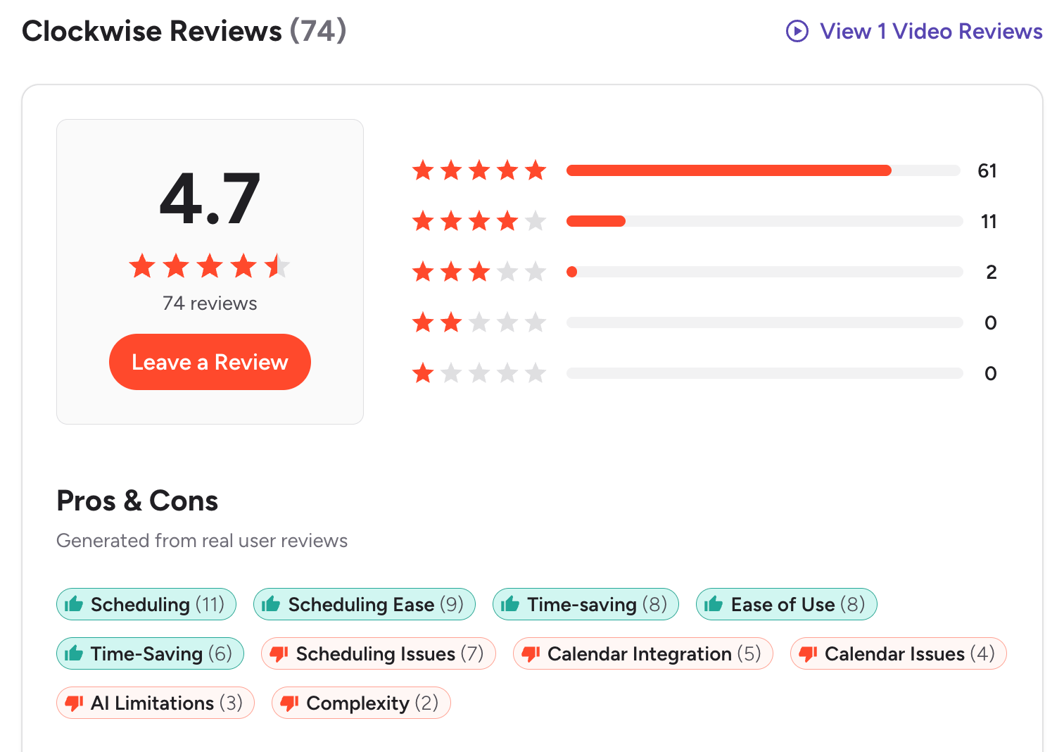Image resolution: width=1064 pixels, height=752 pixels.
Task: Click the 74 reviews count text
Action: [x=209, y=303]
